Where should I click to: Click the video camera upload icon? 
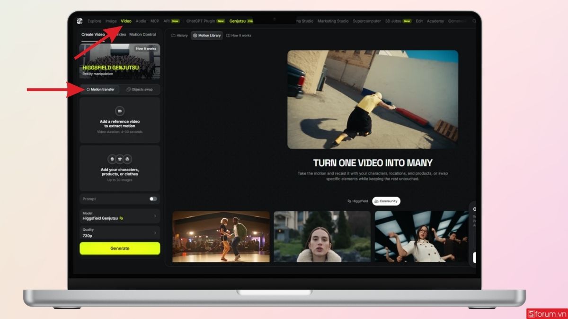click(x=120, y=111)
